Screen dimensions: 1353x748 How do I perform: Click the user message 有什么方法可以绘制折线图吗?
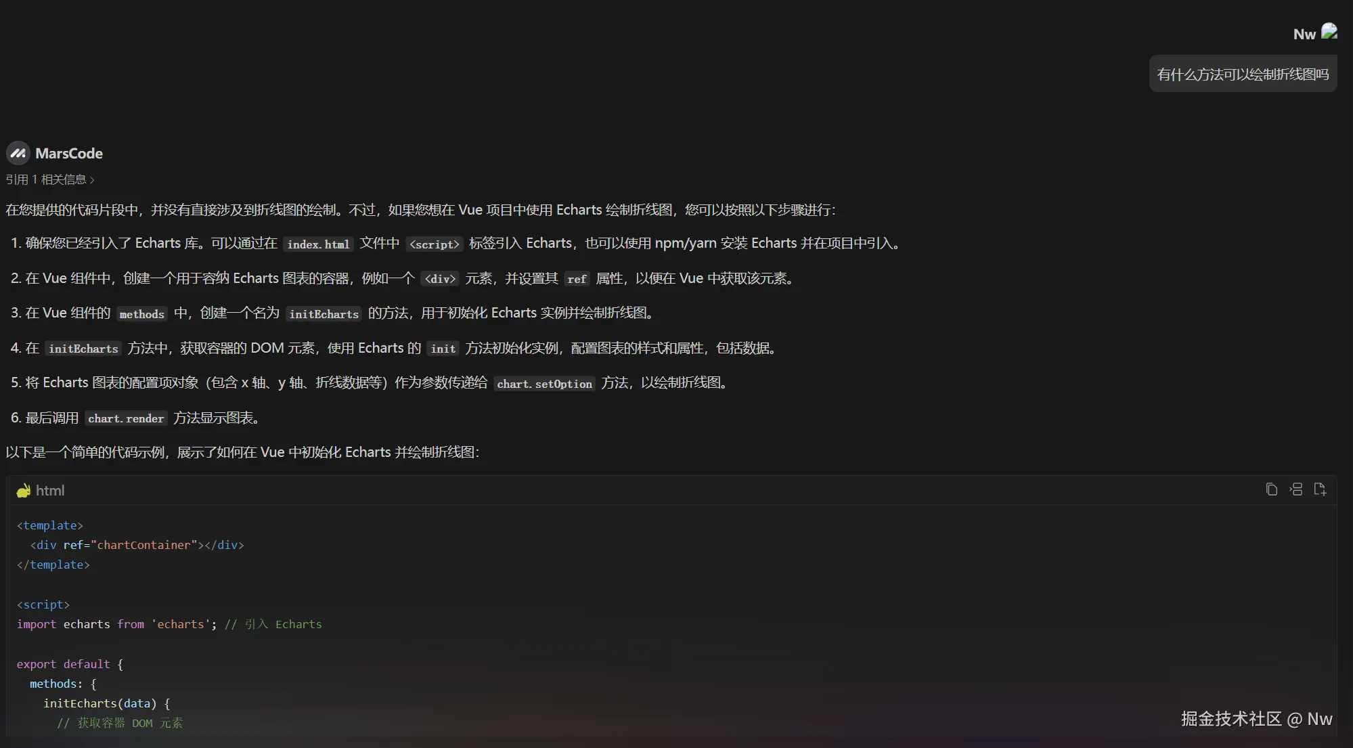[x=1243, y=74]
